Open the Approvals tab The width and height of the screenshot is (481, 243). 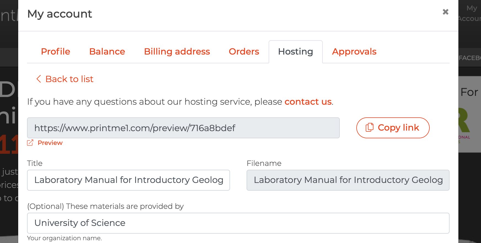tap(354, 52)
